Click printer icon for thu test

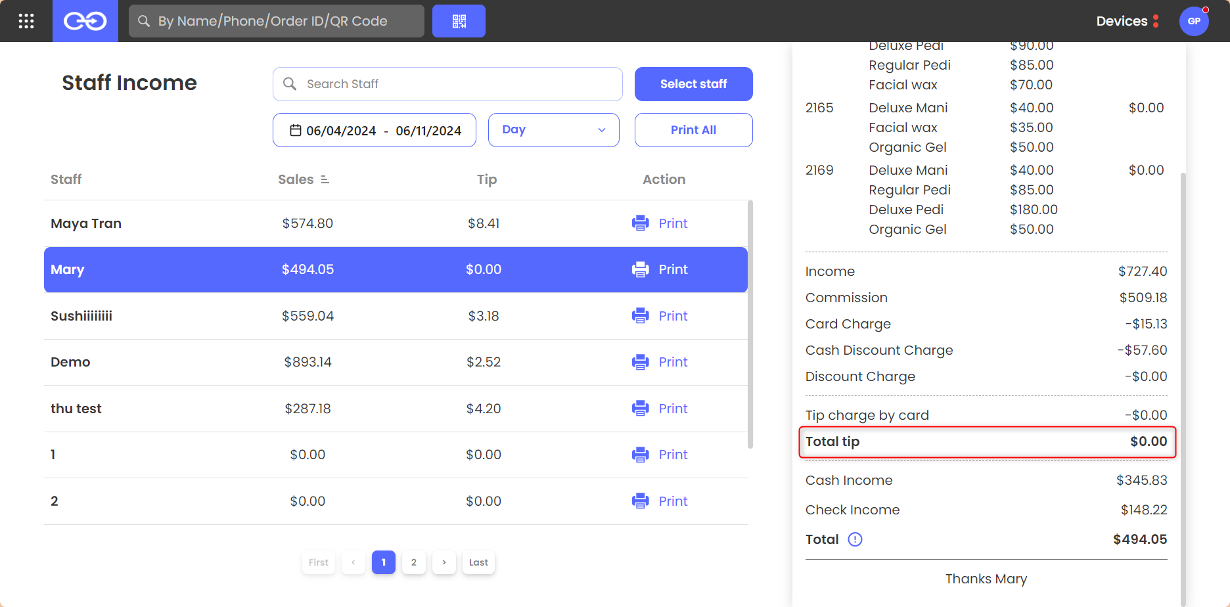click(640, 409)
